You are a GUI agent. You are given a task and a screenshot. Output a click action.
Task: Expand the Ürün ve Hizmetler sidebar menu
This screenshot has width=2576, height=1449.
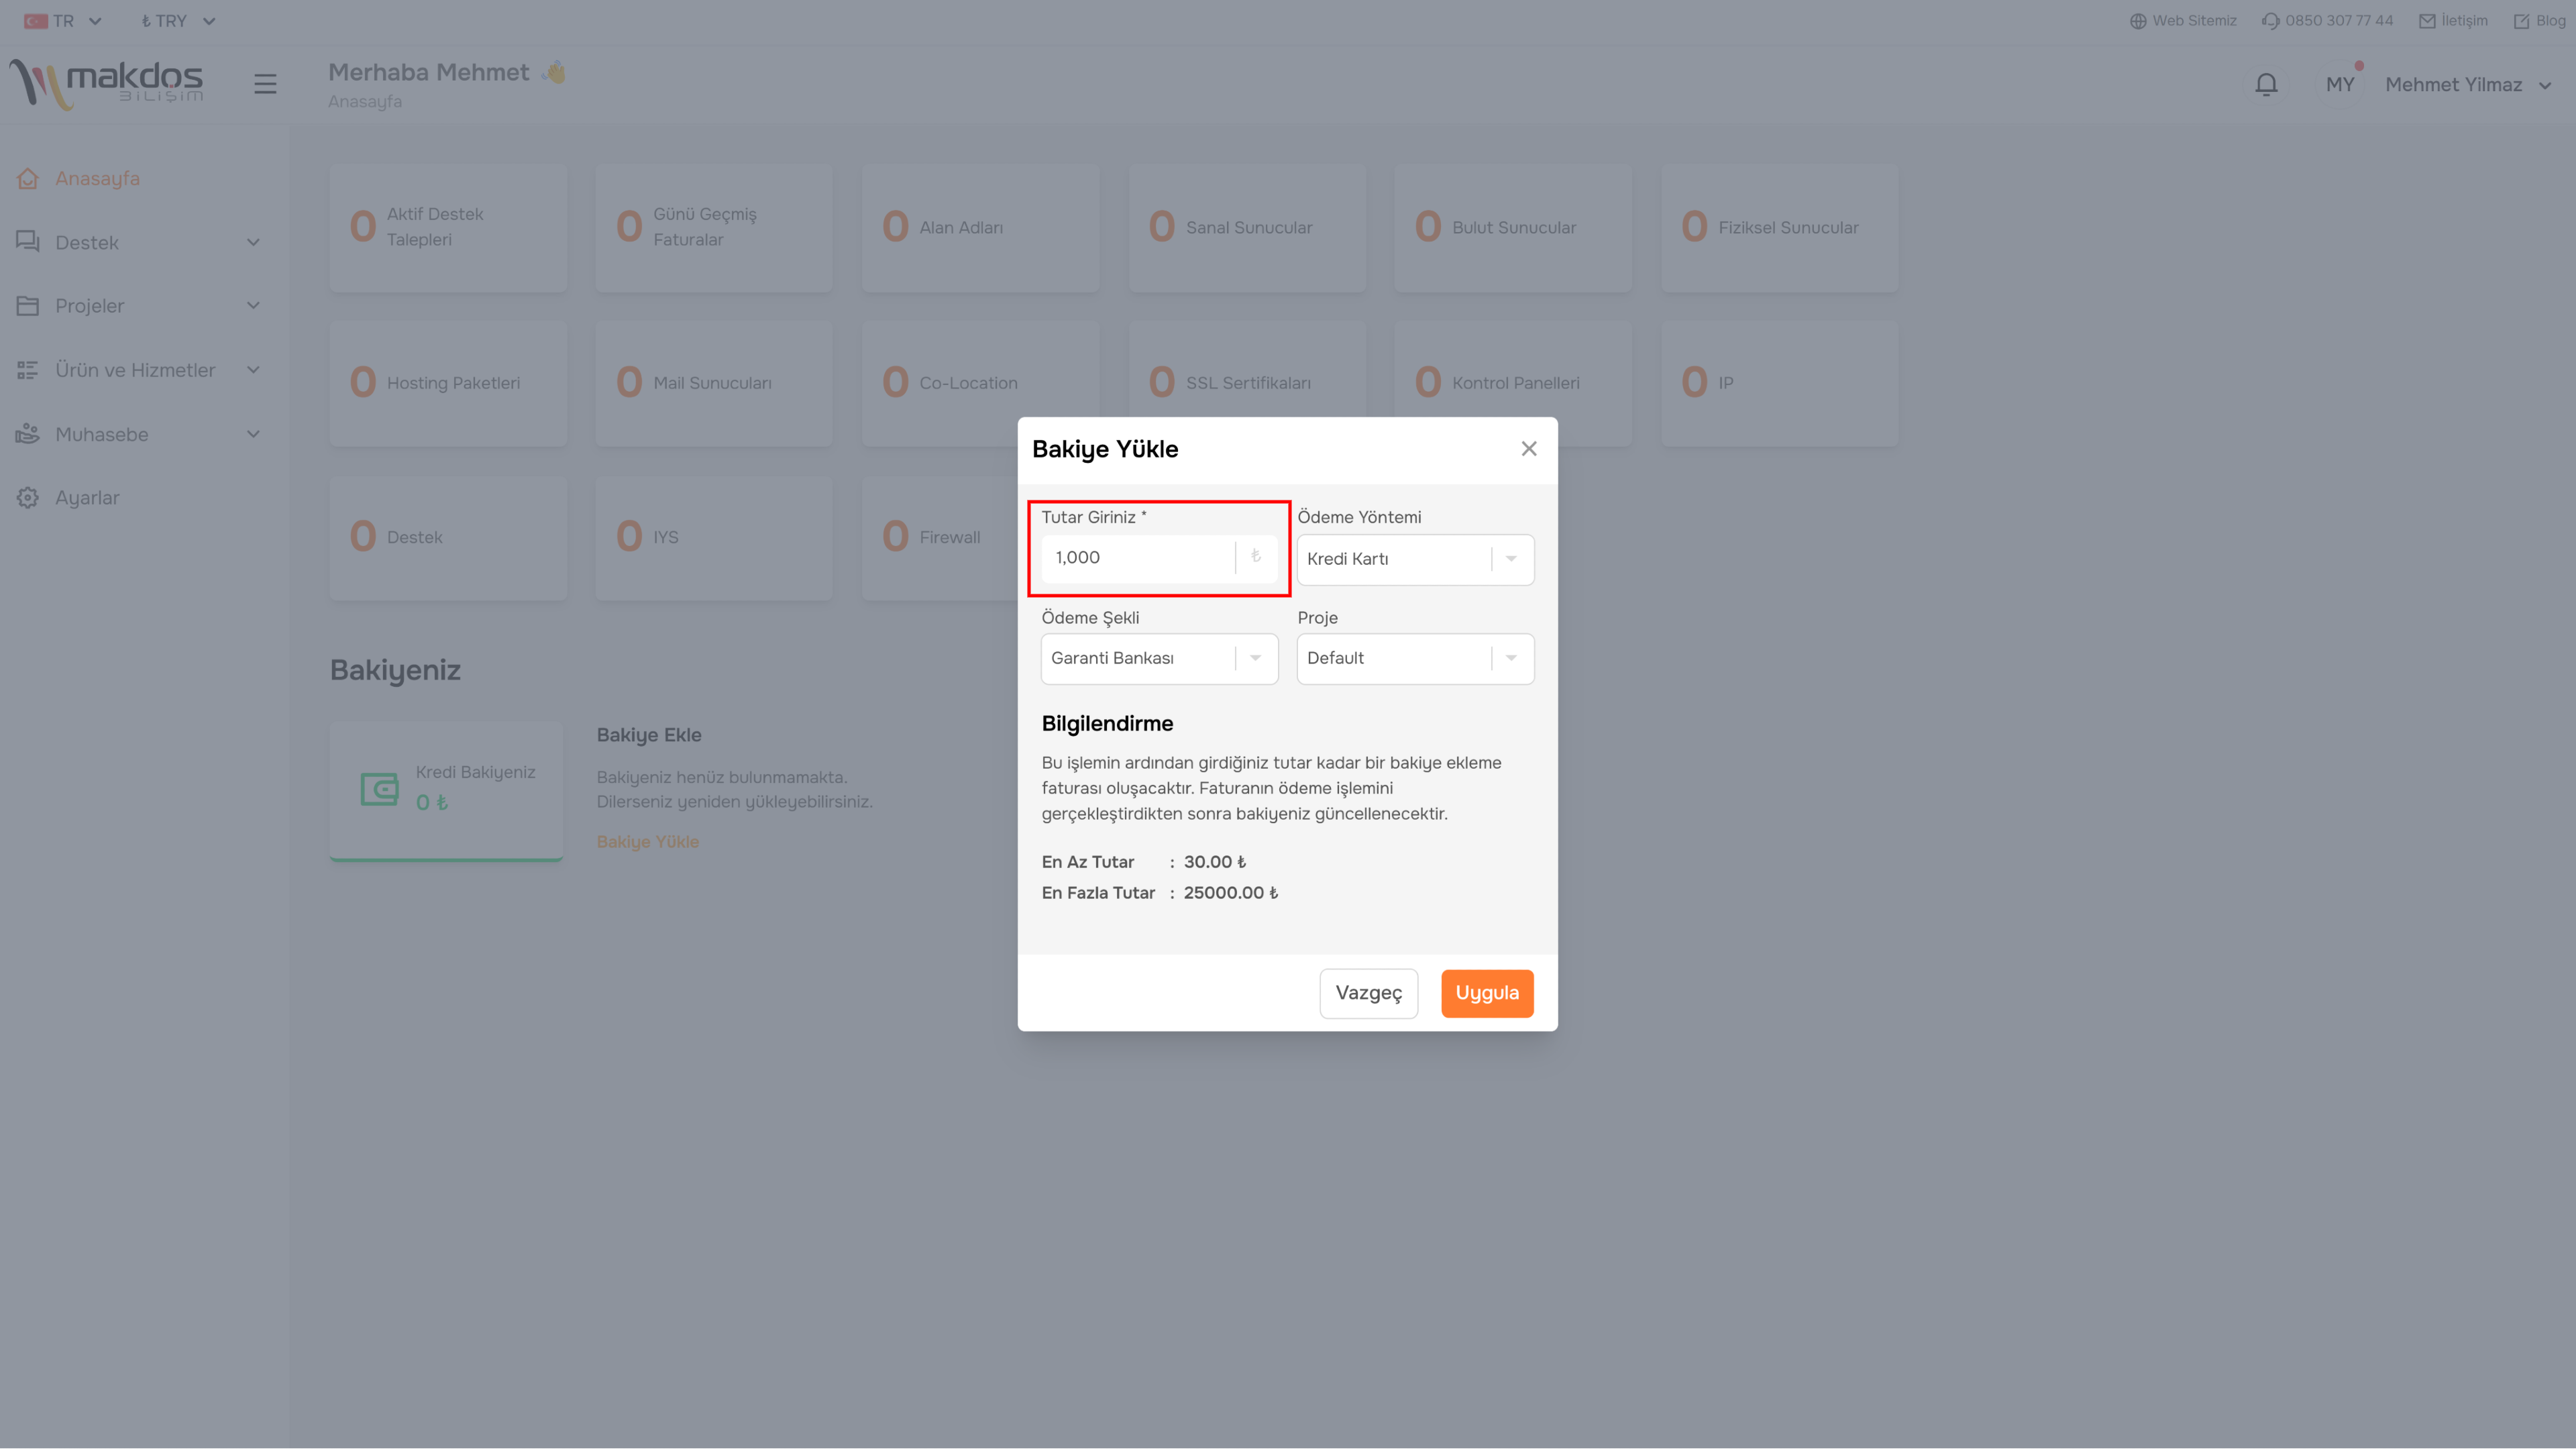[138, 370]
